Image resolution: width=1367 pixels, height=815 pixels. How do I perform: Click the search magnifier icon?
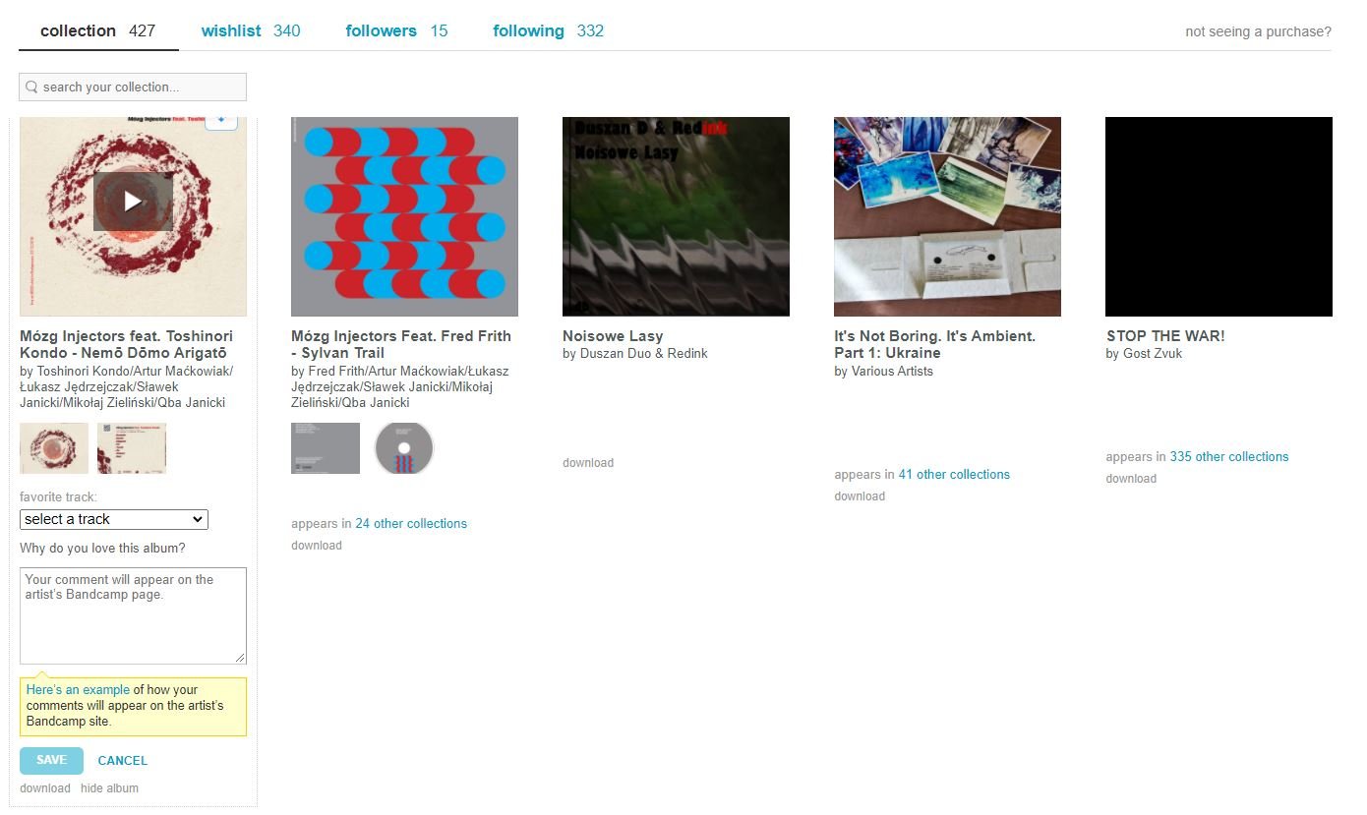click(31, 87)
